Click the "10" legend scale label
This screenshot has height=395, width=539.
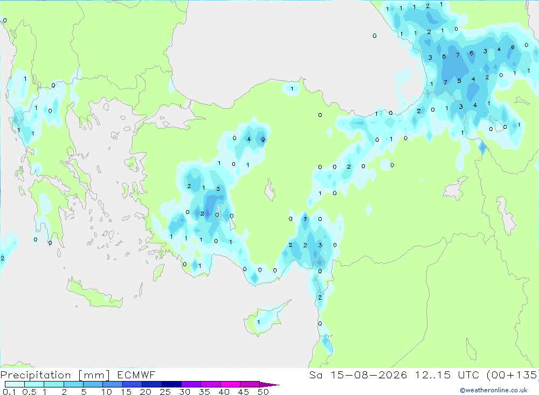click(x=107, y=392)
